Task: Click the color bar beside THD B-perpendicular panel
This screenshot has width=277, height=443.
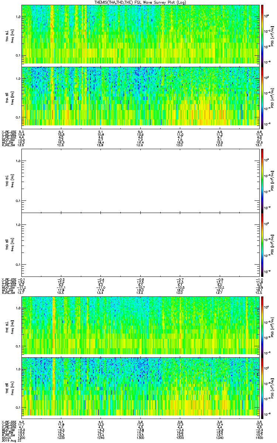Action: [262, 181]
